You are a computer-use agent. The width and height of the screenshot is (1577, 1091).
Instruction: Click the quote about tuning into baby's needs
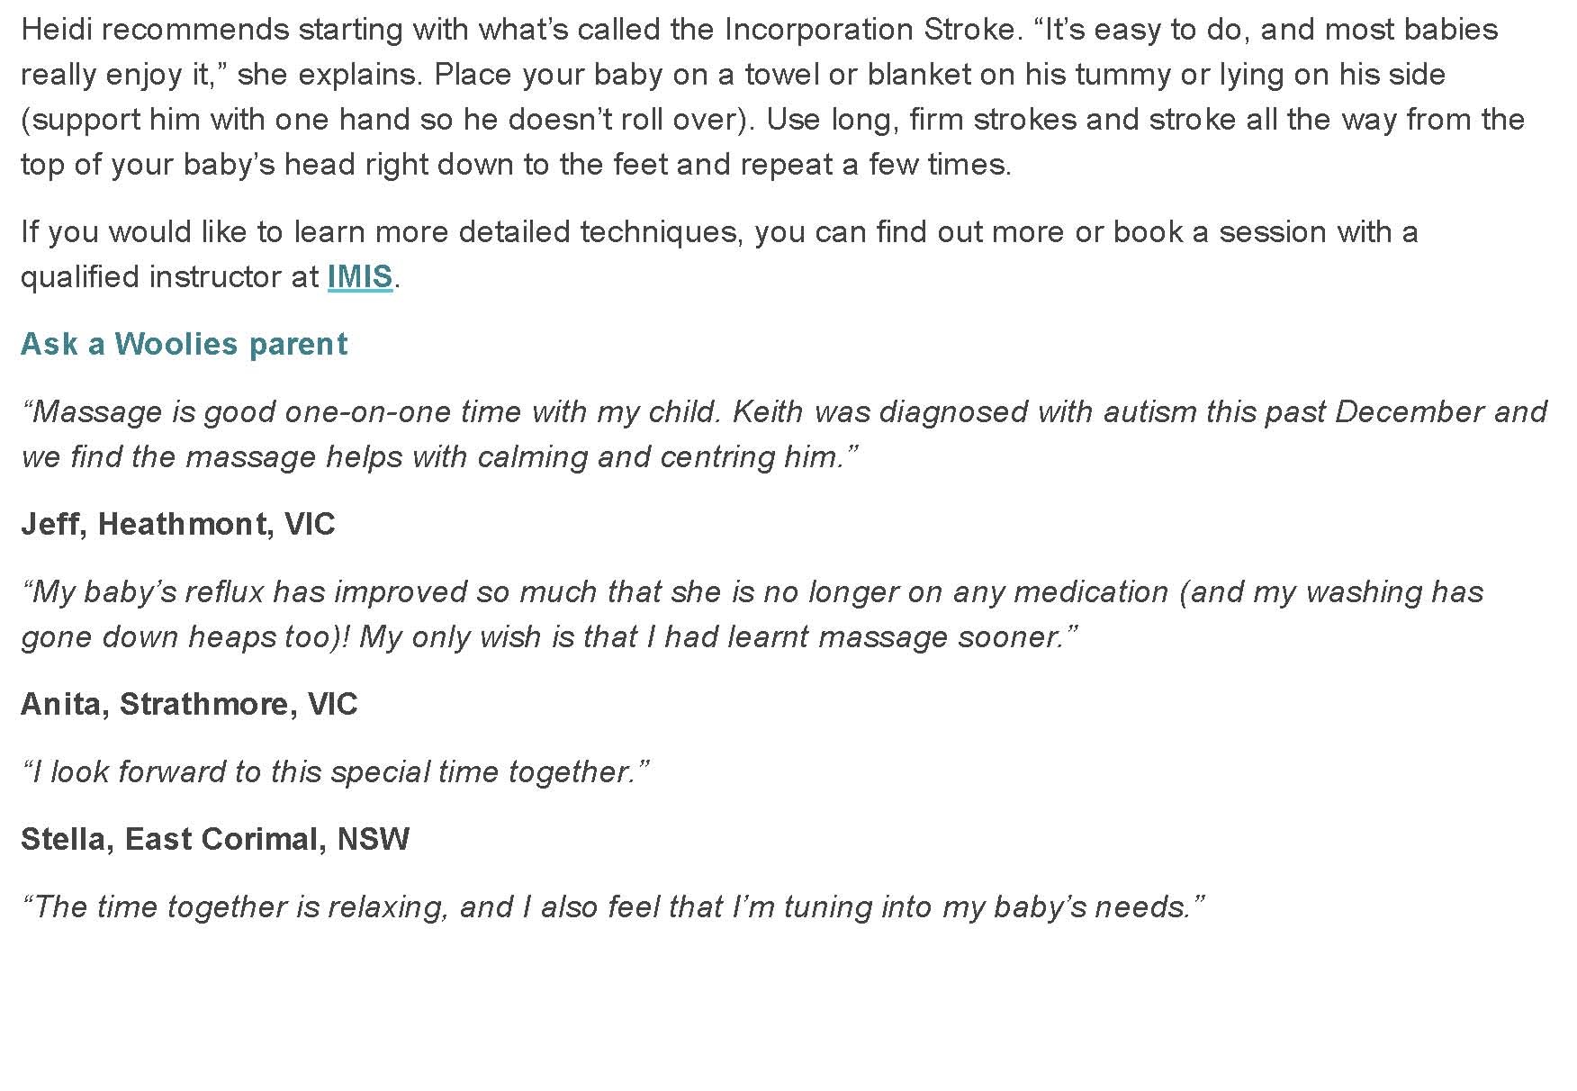click(612, 906)
